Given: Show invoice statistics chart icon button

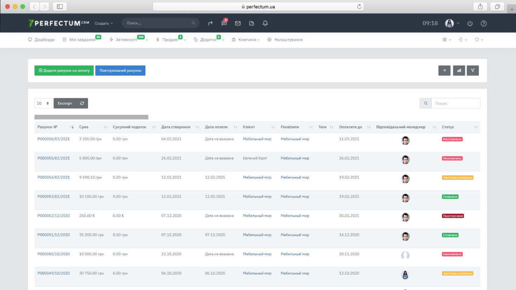Looking at the screenshot, I should 459,71.
